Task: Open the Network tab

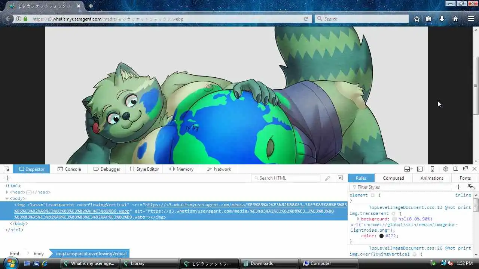Action: coord(219,169)
